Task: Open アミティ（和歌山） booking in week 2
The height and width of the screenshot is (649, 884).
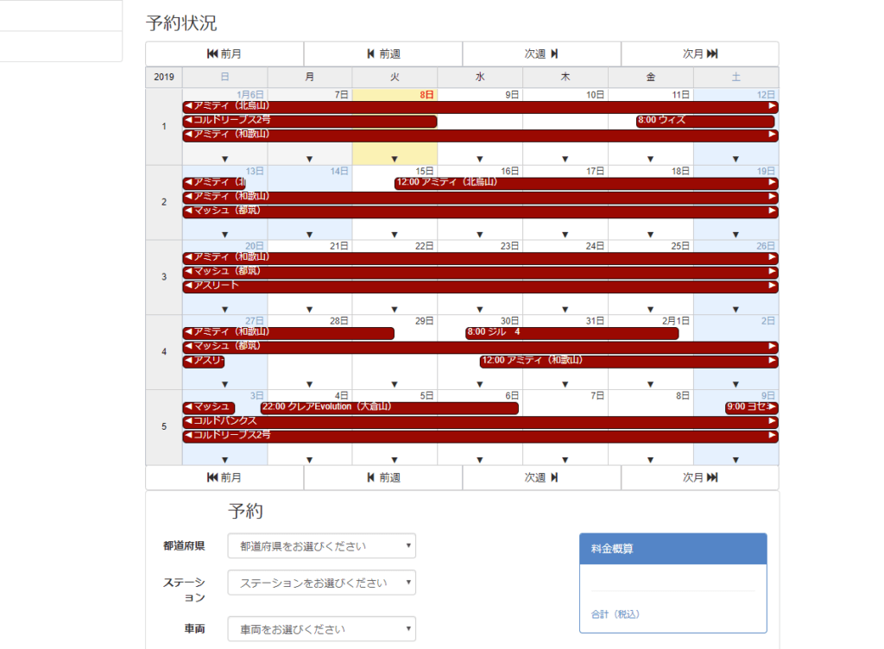Action: point(480,197)
